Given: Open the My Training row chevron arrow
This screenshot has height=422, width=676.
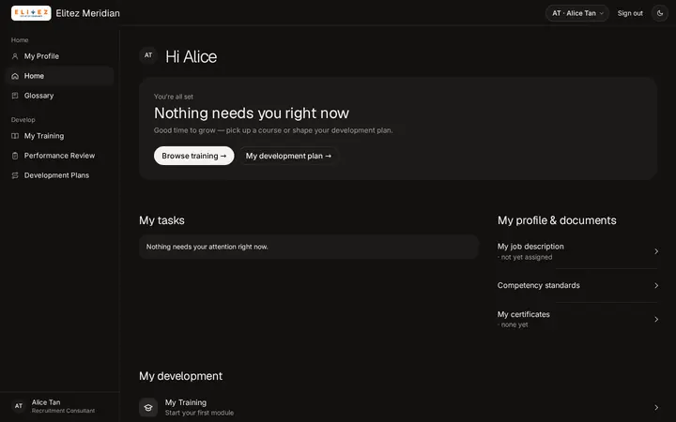Looking at the screenshot, I should click(x=656, y=407).
